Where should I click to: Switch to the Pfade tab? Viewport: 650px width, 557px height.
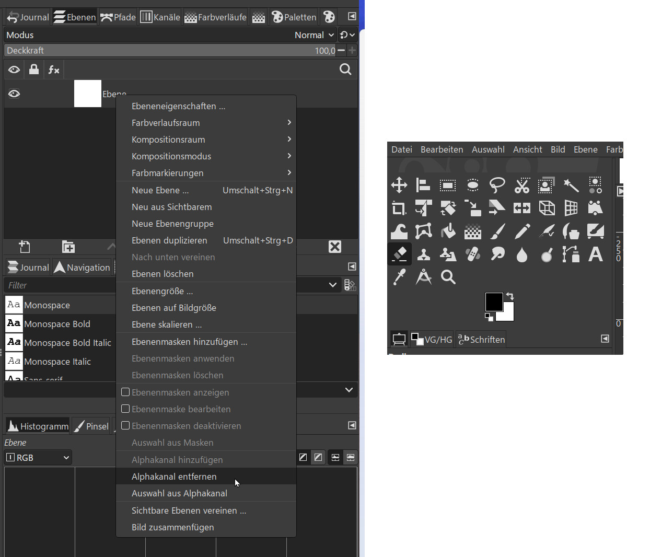click(118, 17)
